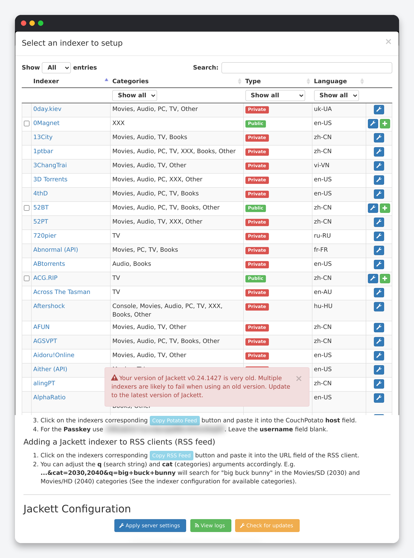Open the Show entries count dropdown
414x558 pixels.
point(56,68)
